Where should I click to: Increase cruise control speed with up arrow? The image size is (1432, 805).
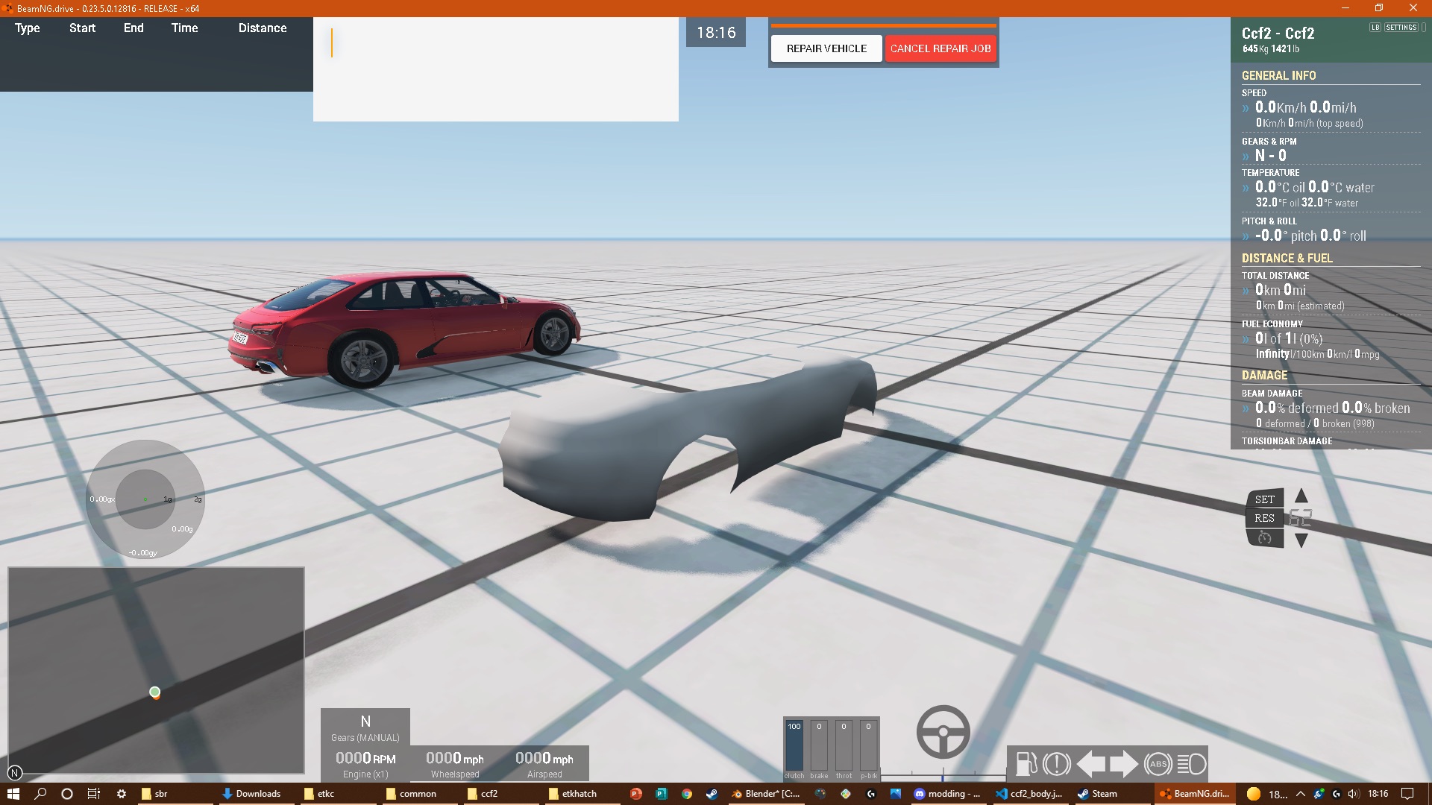1301,496
